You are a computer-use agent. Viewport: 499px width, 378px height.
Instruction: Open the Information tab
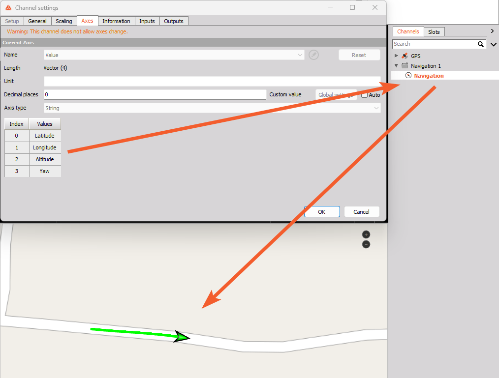[116, 21]
